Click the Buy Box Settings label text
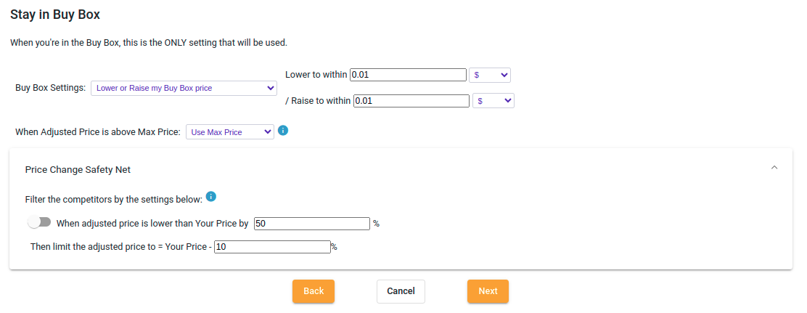The height and width of the screenshot is (313, 807). 51,88
